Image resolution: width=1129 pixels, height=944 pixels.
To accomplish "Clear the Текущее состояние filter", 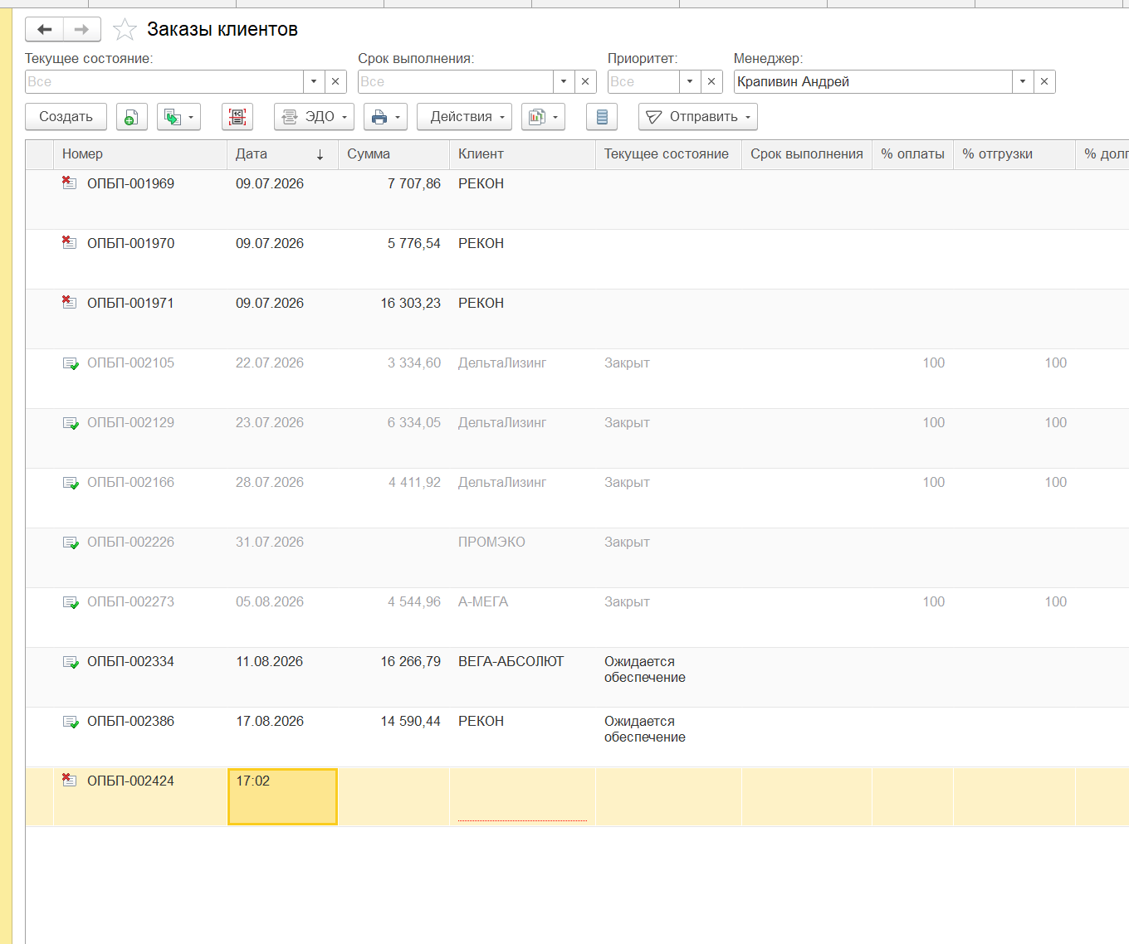I will [x=335, y=82].
